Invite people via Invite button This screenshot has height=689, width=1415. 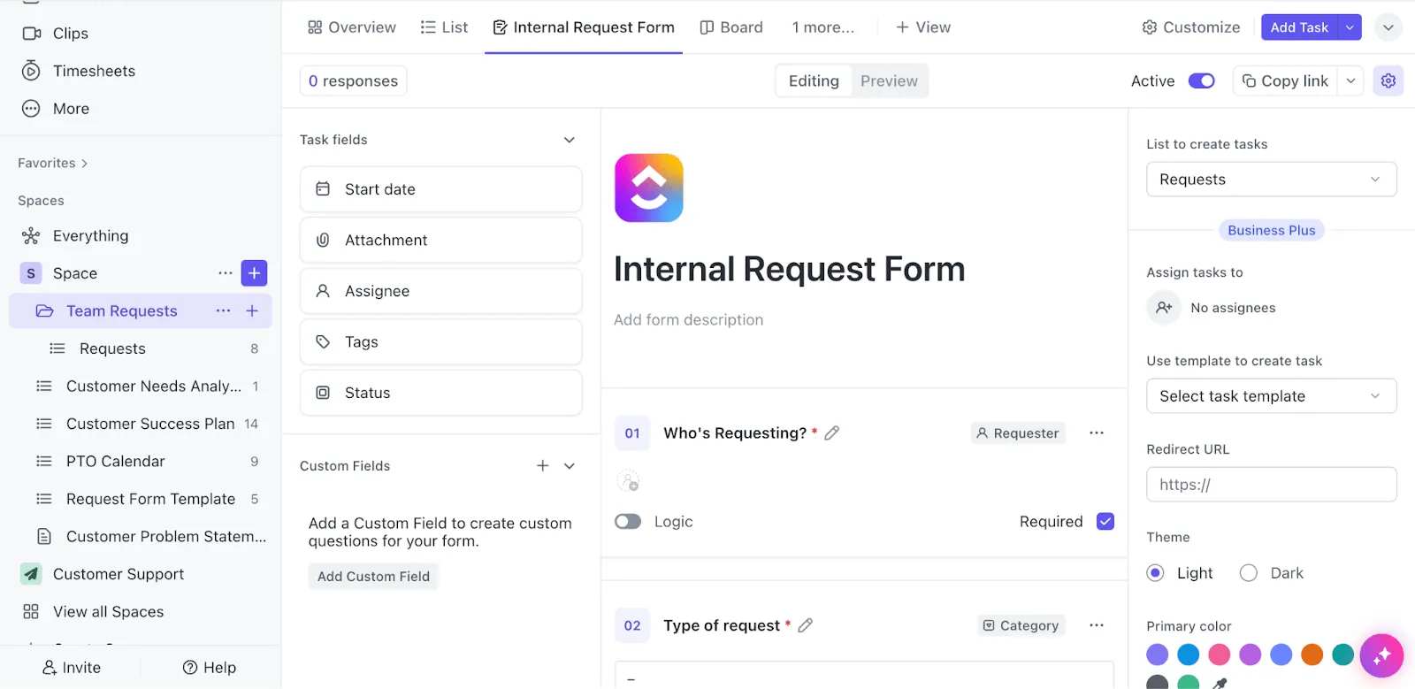[72, 668]
